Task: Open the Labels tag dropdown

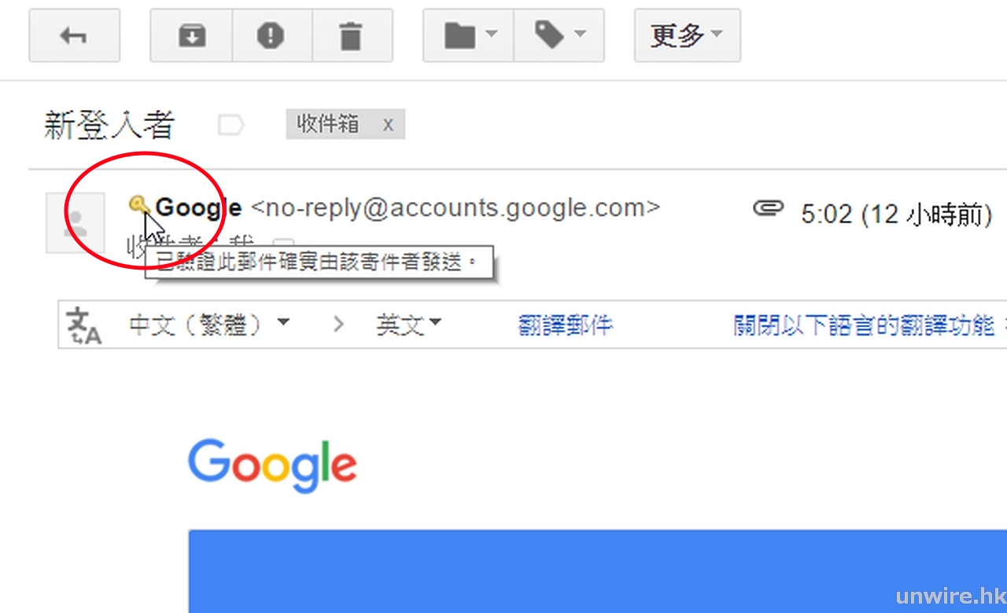Action: pyautogui.click(x=559, y=35)
